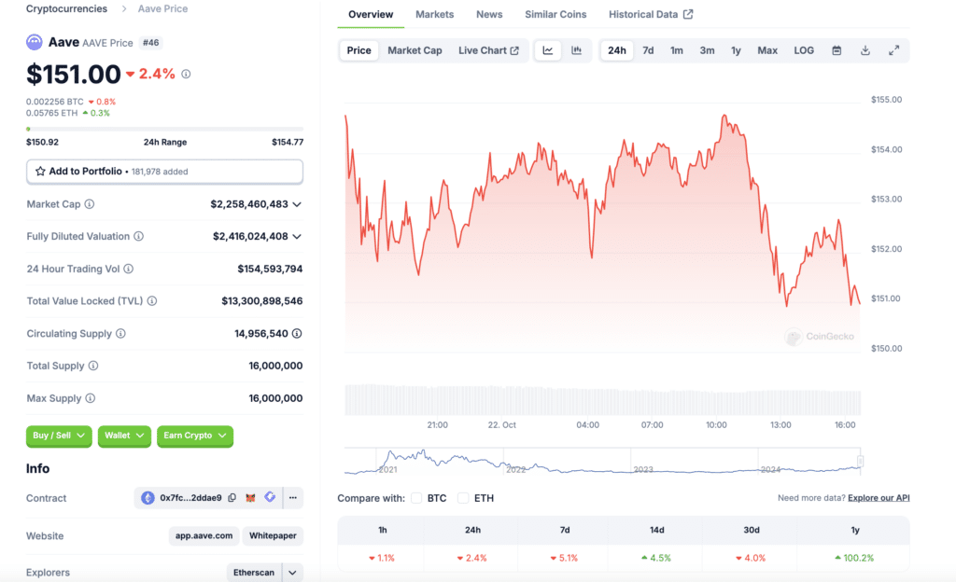
Task: Download chart data icon
Action: (x=865, y=50)
